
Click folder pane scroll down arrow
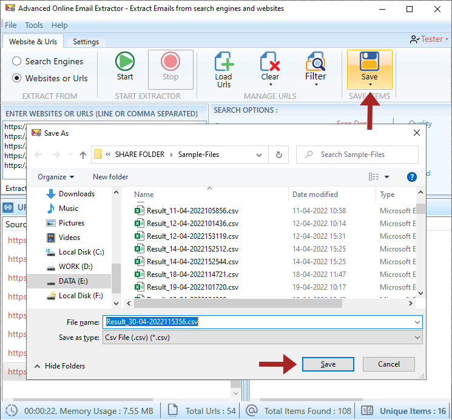coord(116,304)
